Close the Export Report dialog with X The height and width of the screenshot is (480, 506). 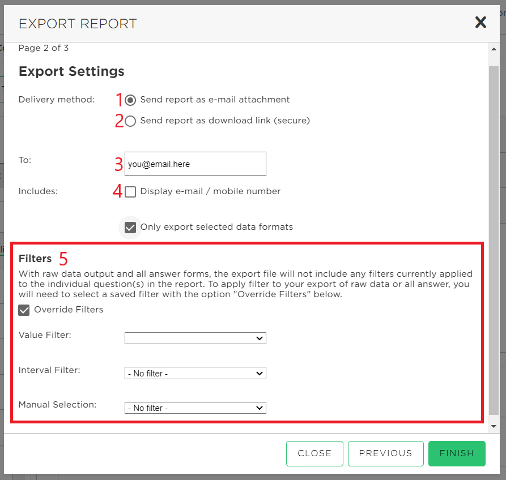(x=480, y=22)
